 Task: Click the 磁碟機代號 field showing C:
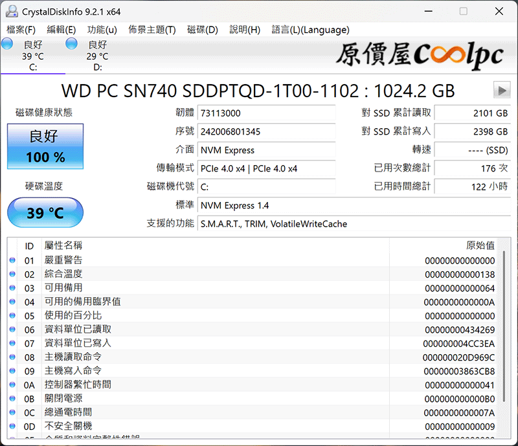pos(266,187)
